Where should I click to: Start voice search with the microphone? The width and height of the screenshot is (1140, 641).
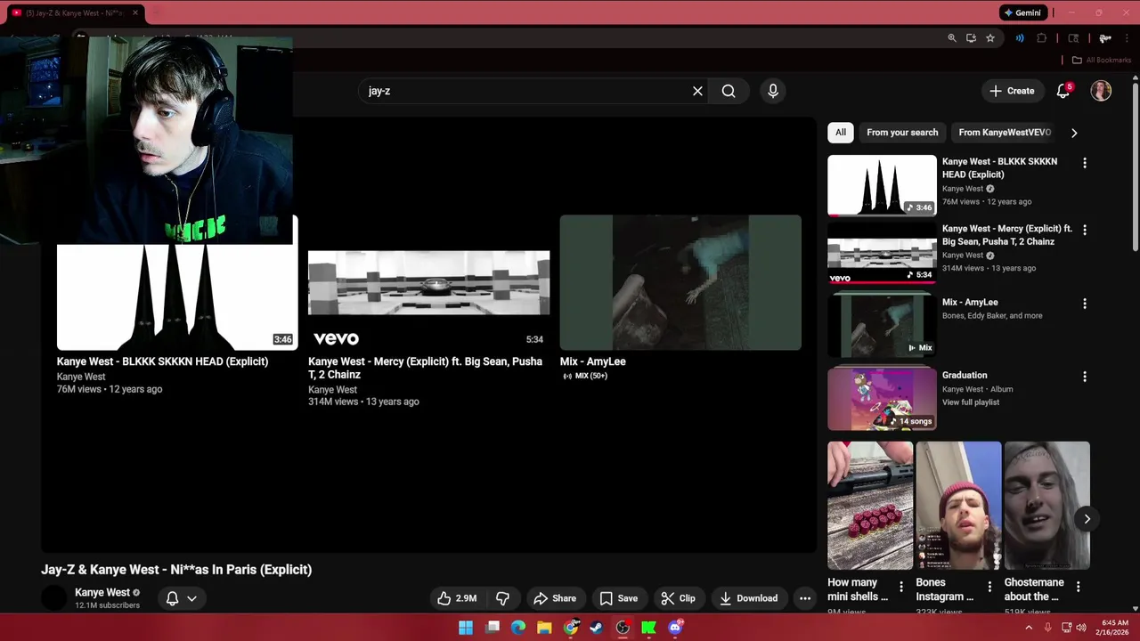[x=773, y=91]
